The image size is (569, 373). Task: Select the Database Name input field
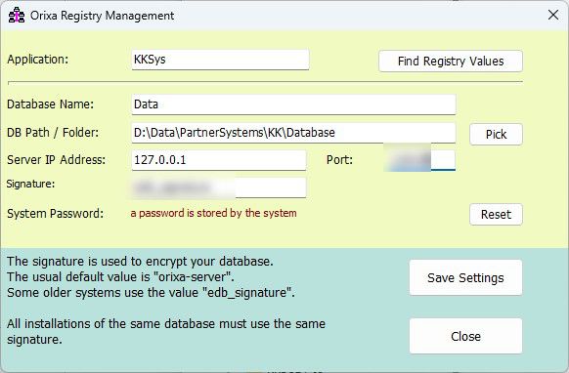pos(293,104)
